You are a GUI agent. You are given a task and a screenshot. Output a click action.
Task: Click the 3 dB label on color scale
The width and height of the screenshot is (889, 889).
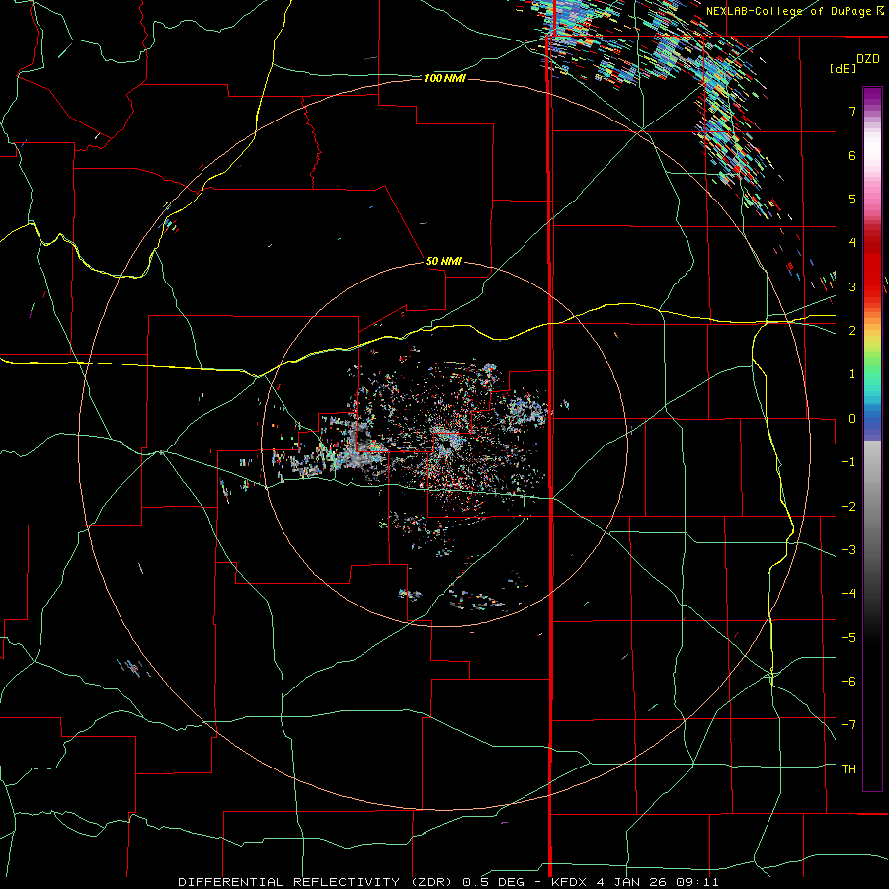pyautogui.click(x=852, y=286)
